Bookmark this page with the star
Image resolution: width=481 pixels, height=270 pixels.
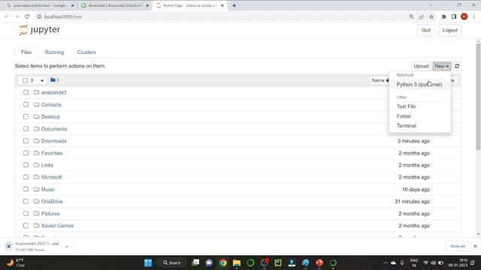pyautogui.click(x=431, y=16)
